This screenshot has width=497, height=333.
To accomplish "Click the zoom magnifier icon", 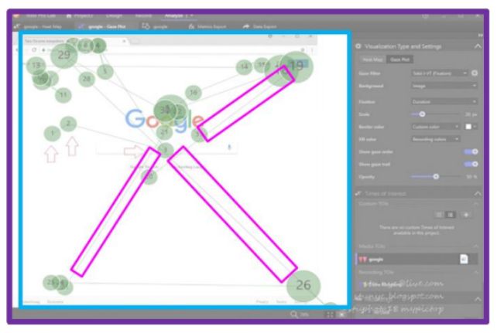I will 294,314.
